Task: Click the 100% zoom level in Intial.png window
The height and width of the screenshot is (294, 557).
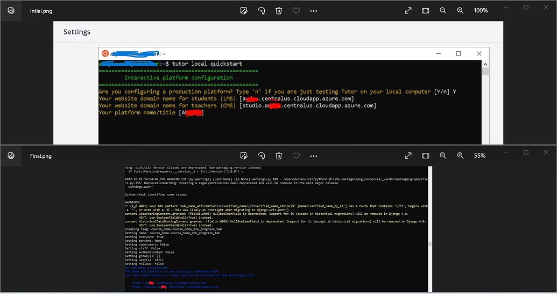Action: coord(481,11)
